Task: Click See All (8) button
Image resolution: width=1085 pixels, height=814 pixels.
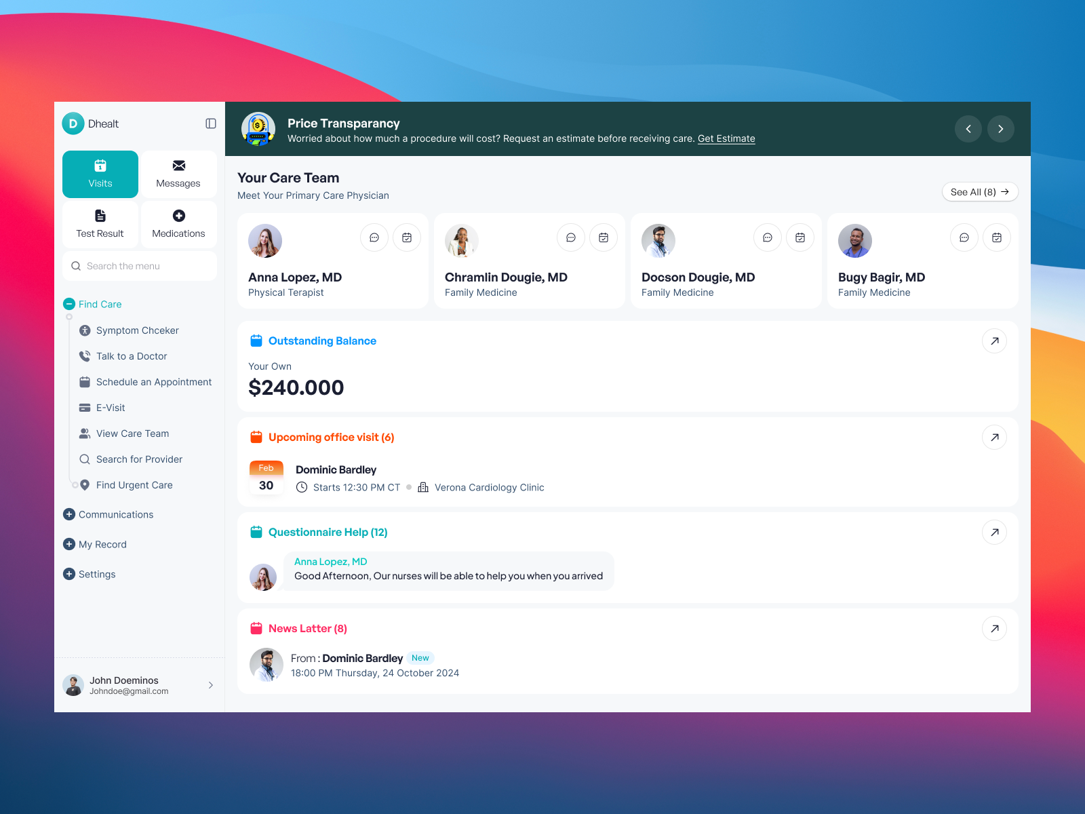Action: point(980,192)
